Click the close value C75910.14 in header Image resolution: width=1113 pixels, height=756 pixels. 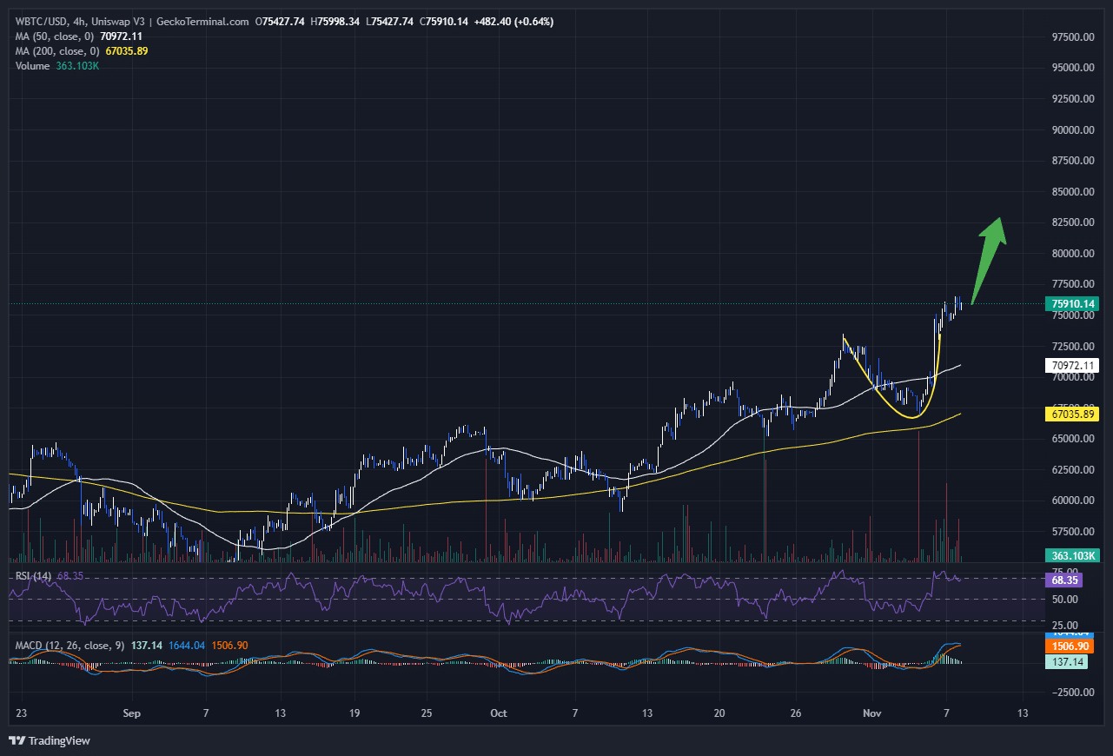(444, 21)
